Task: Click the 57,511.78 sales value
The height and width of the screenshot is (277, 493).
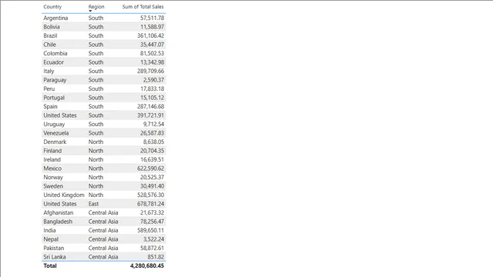Action: point(153,18)
